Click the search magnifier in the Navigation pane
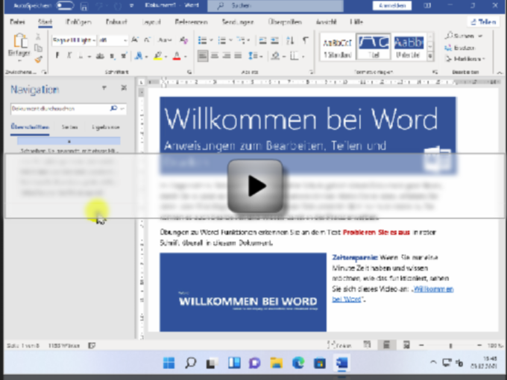This screenshot has height=380, width=507. pos(113,109)
